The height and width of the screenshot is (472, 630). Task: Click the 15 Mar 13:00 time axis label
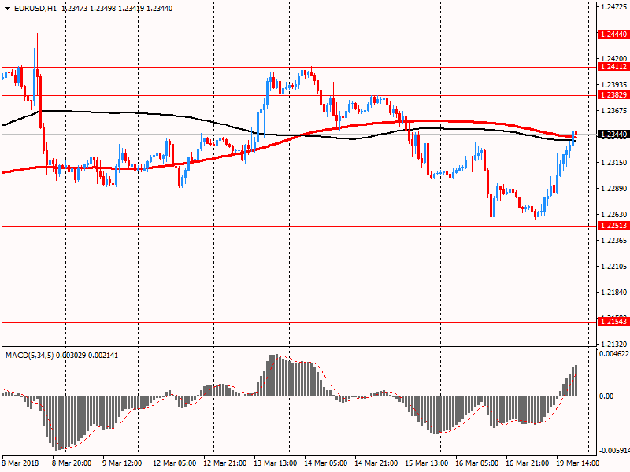(426, 463)
